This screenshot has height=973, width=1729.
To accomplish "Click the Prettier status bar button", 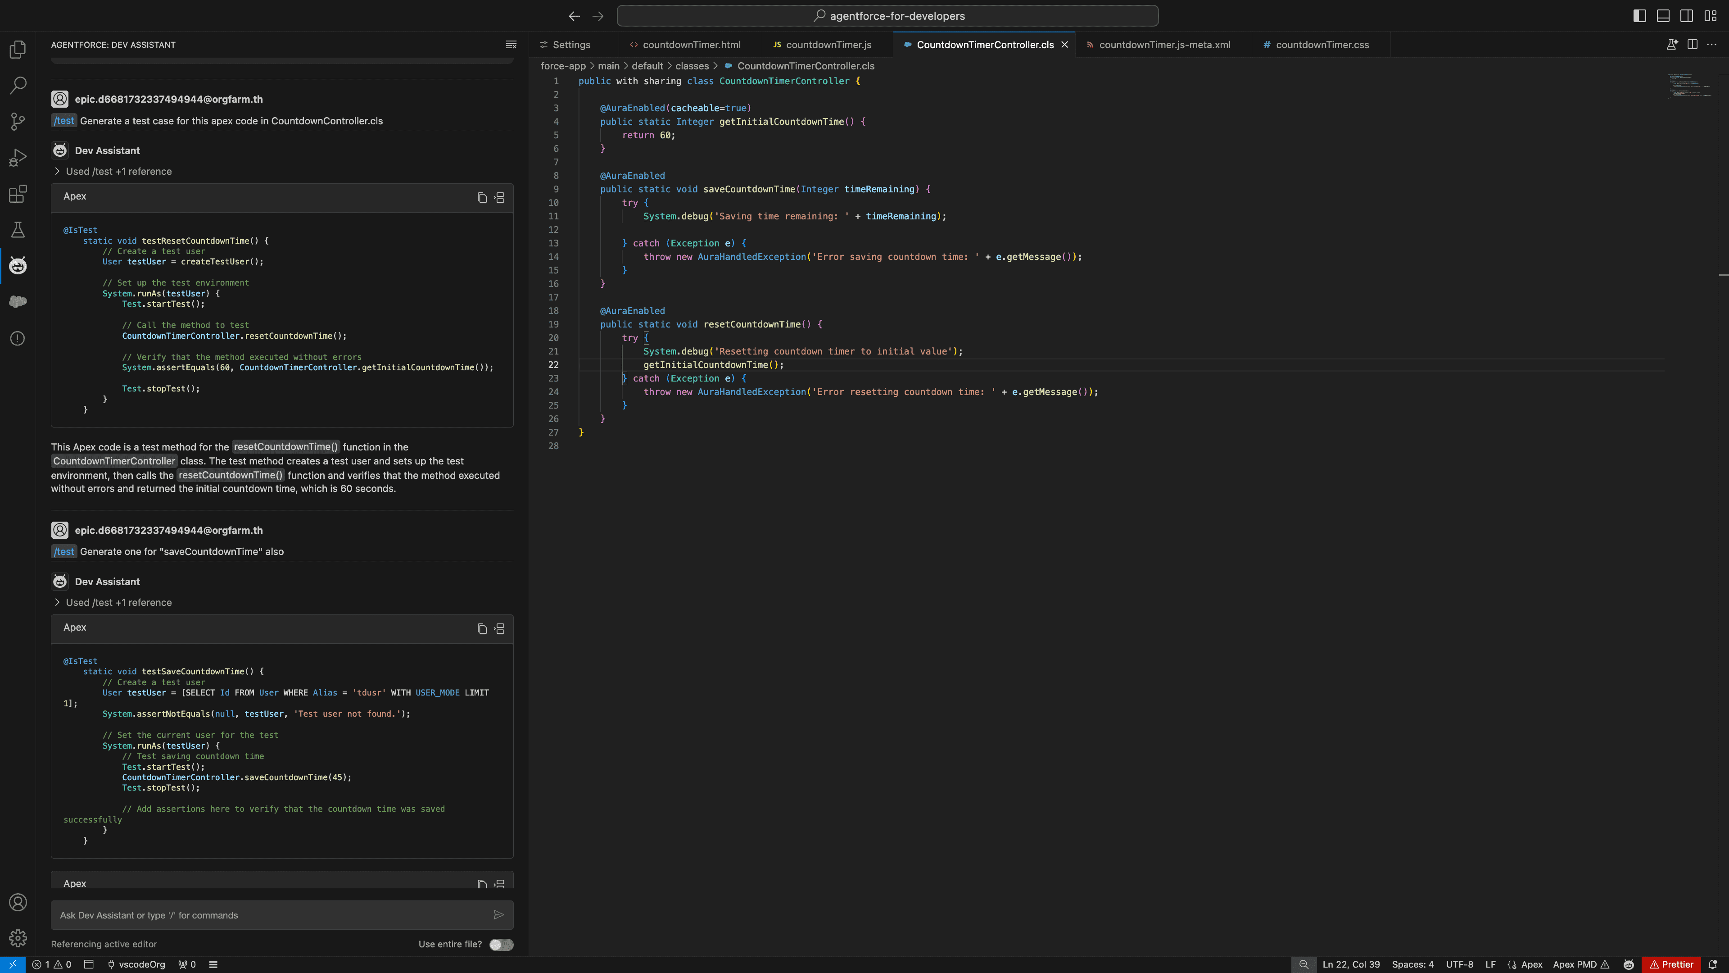I will click(x=1671, y=964).
